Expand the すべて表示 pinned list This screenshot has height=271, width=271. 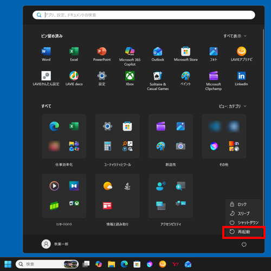pos(235,36)
